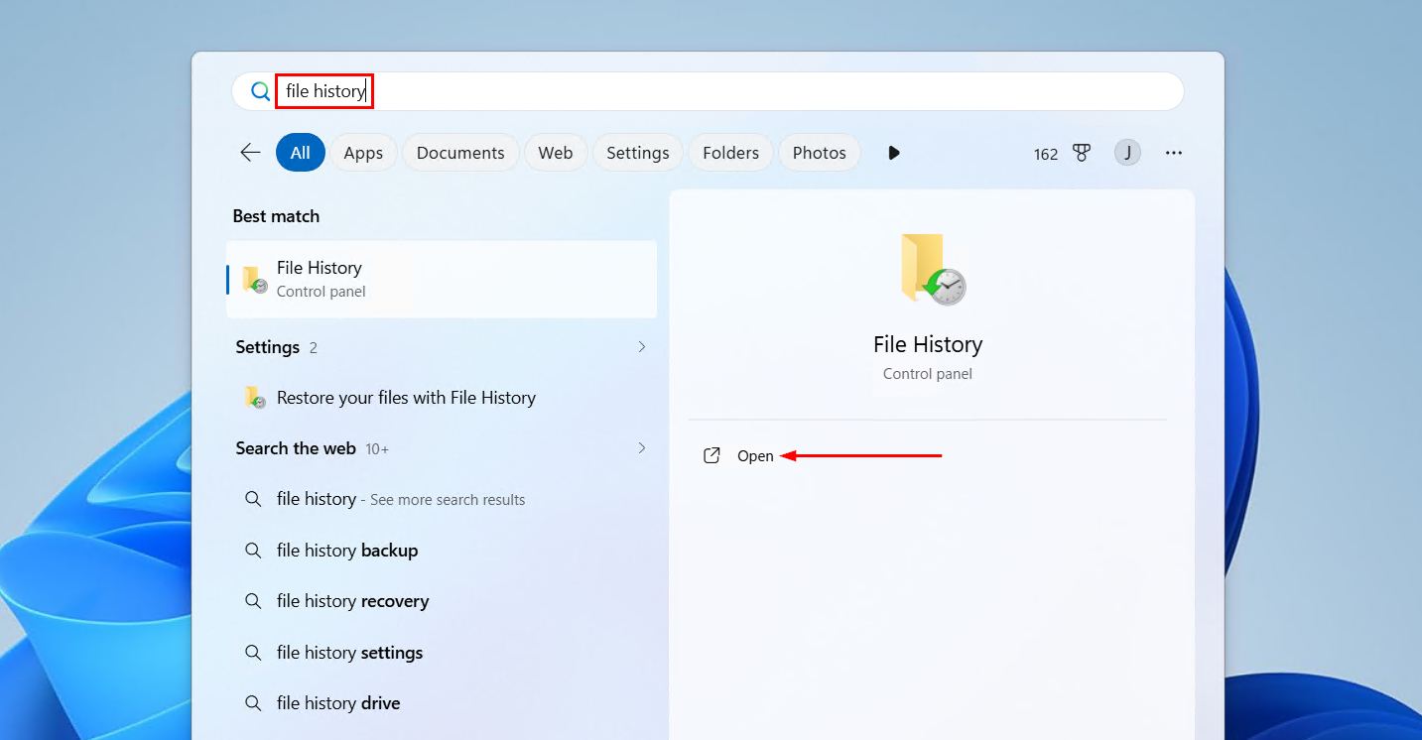The height and width of the screenshot is (740, 1422).
Task: Open the three-dot more options menu
Action: click(1174, 153)
